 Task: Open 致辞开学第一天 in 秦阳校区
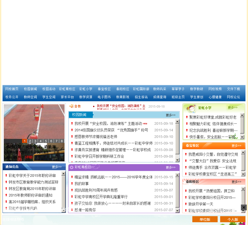[x=201, y=204]
